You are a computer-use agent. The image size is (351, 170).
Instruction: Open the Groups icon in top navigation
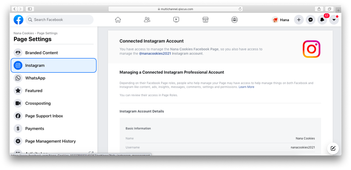tap(234, 20)
